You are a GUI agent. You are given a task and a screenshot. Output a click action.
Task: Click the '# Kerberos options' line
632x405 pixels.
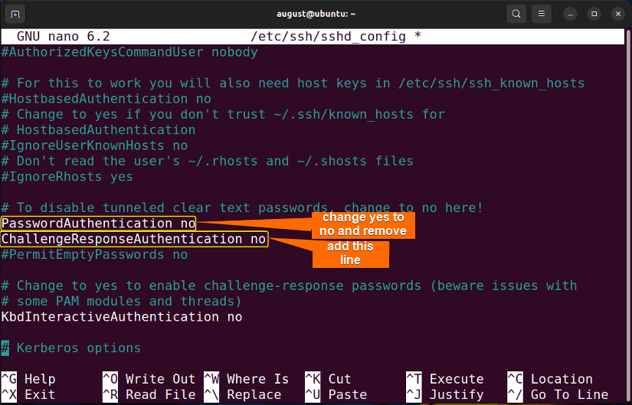click(71, 348)
